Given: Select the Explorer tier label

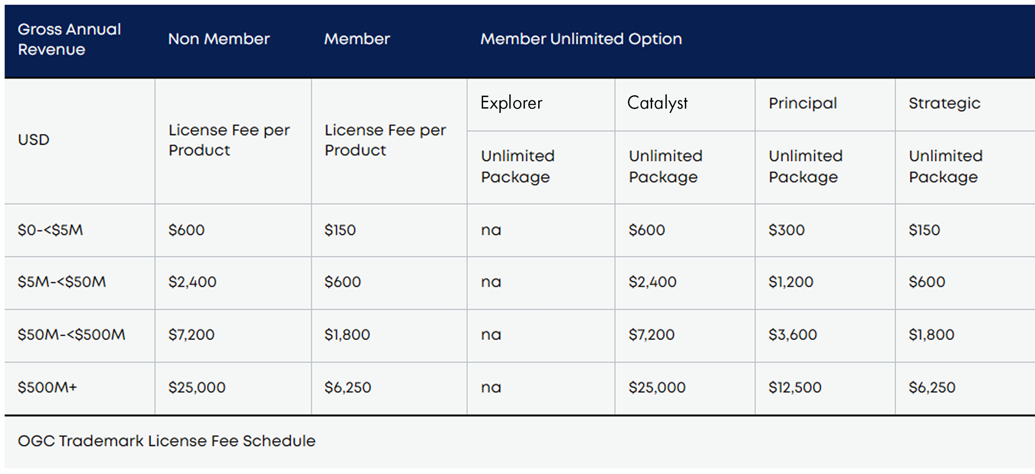Looking at the screenshot, I should tap(511, 103).
